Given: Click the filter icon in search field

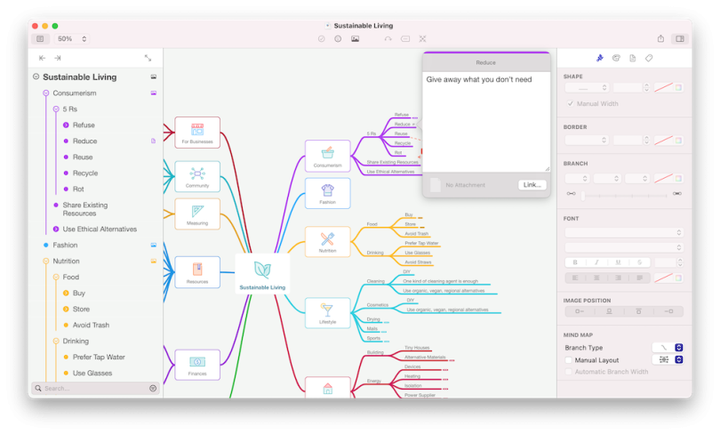Looking at the screenshot, I should click(x=153, y=388).
